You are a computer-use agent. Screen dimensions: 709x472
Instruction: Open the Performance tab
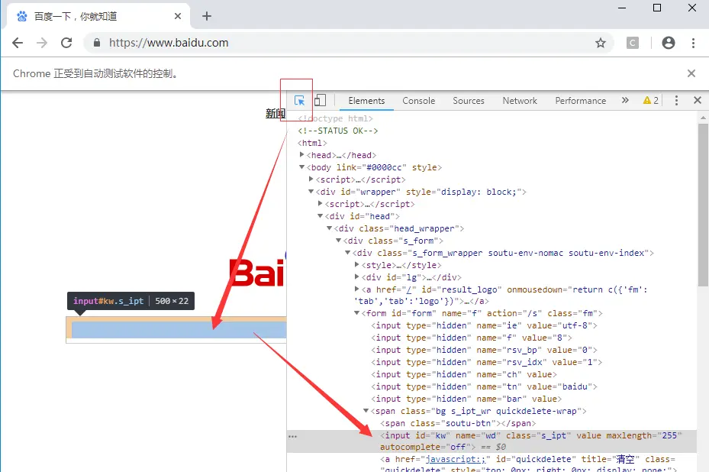[x=581, y=101]
